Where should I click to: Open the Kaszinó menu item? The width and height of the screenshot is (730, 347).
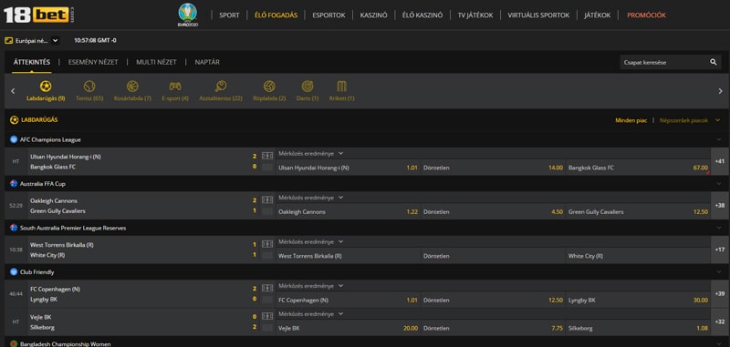[373, 15]
